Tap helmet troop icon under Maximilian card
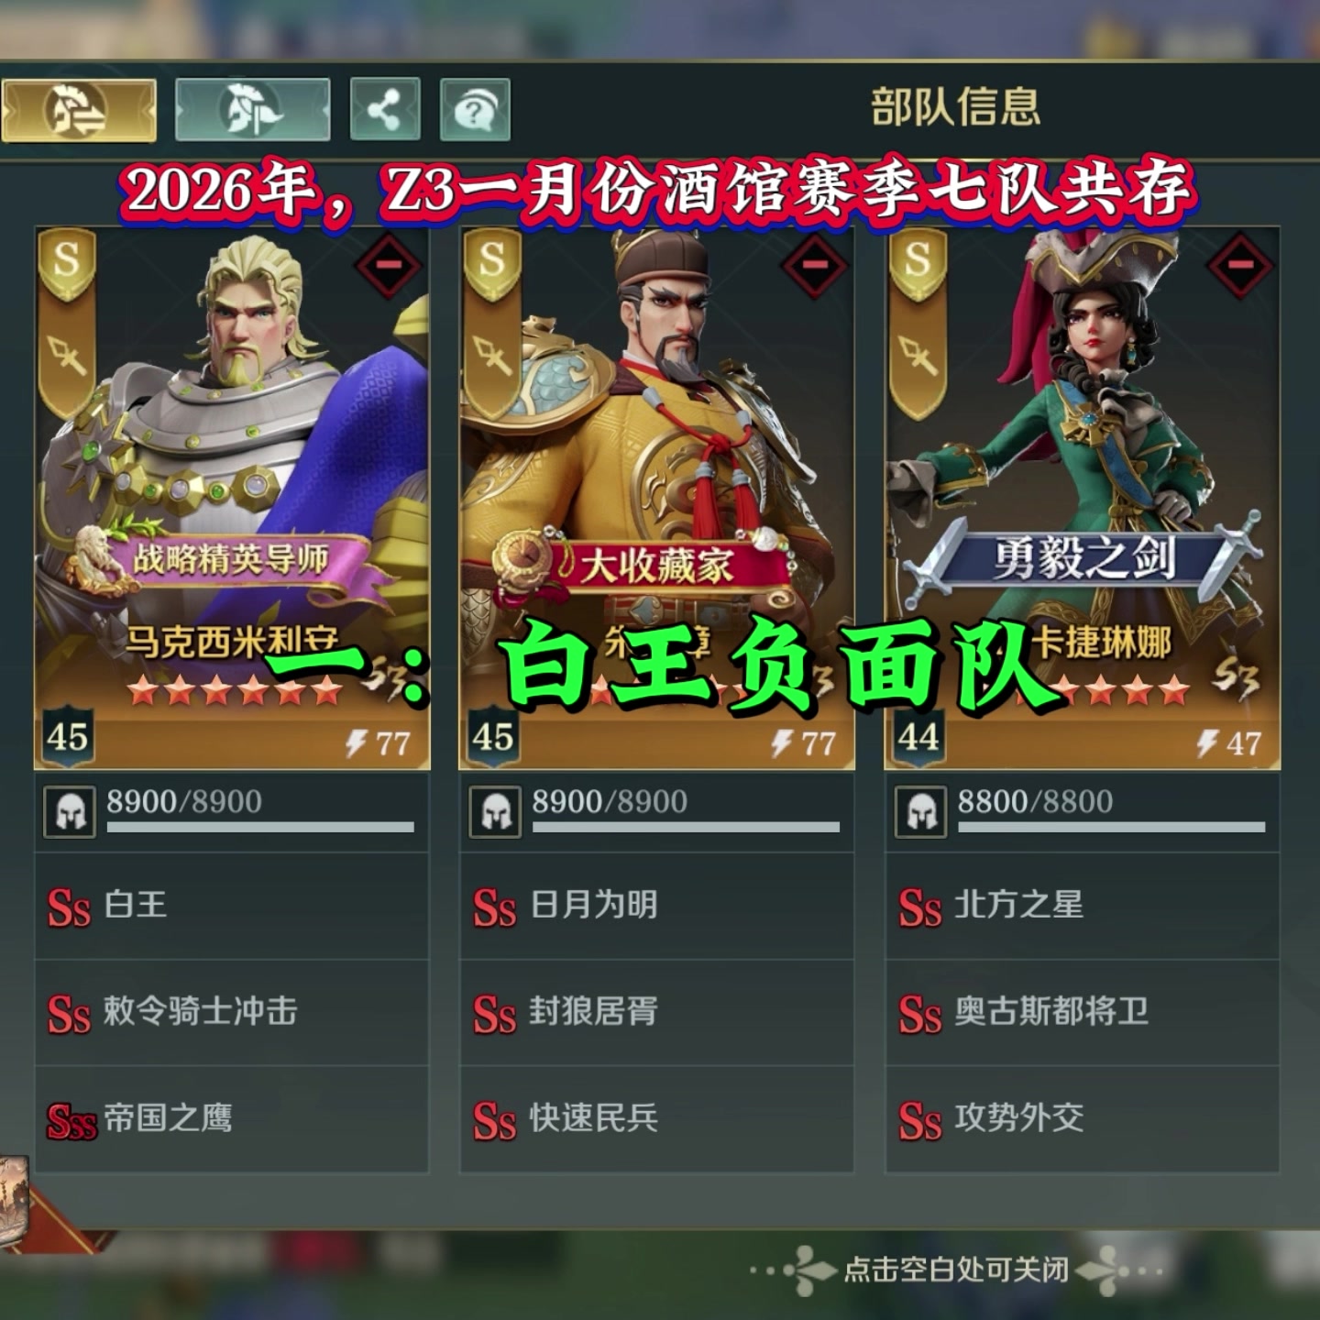Screen dimensions: 1320x1320 71,812
